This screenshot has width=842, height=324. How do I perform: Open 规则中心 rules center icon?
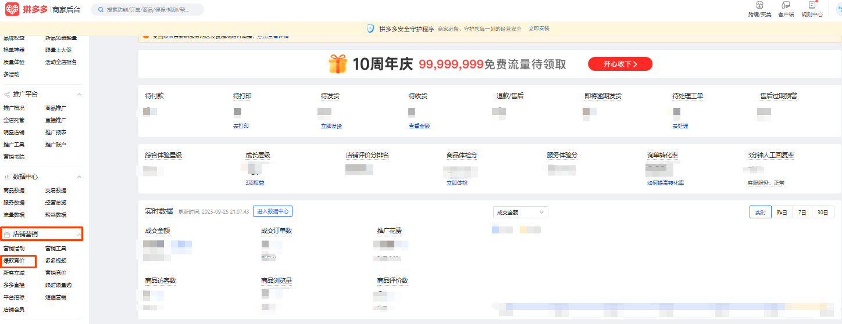[812, 5]
